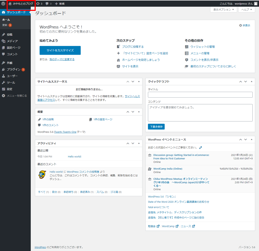This screenshot has width=259, height=251.
Task: Open comments bubble icon showing 0 in admin bar
Action: click(x=49, y=4)
